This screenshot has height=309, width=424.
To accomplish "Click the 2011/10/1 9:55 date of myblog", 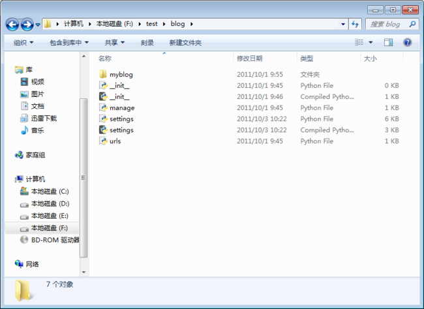I will tap(260, 74).
